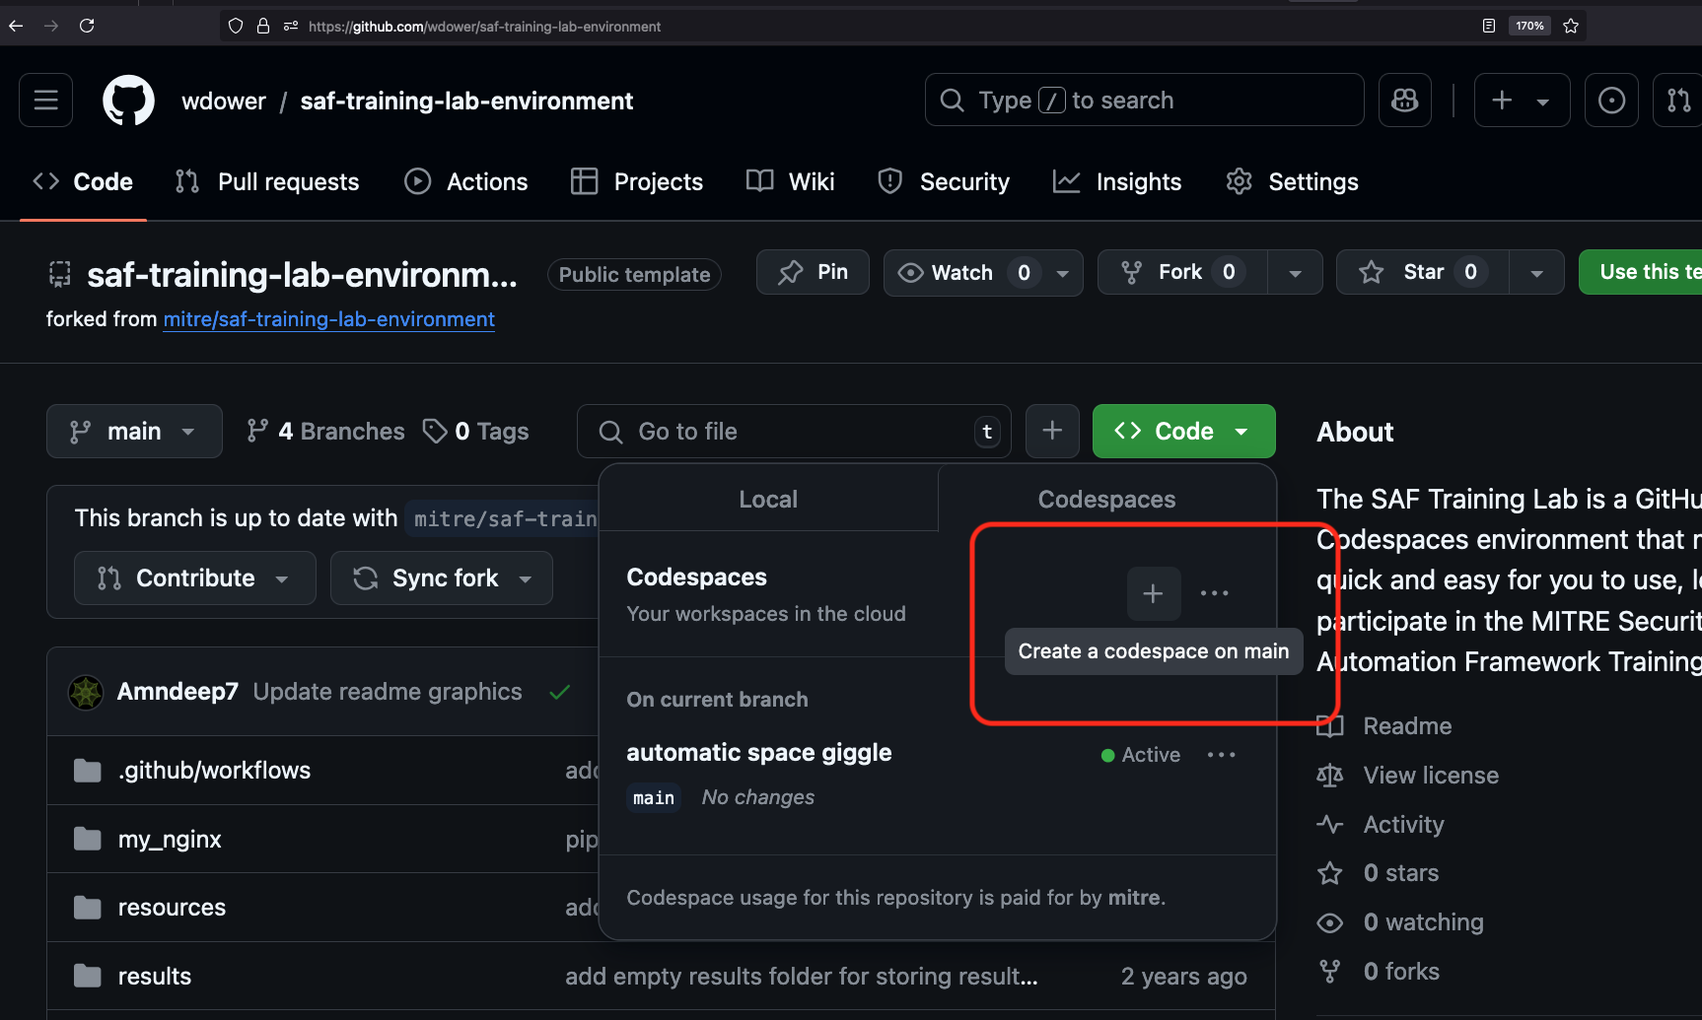Open the Insights tab
Screen dimensions: 1702x1020
click(x=1117, y=181)
